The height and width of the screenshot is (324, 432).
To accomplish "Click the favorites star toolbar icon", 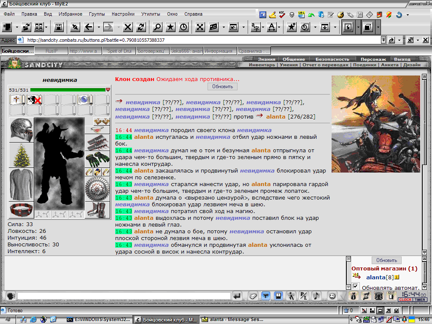I will (170, 27).
